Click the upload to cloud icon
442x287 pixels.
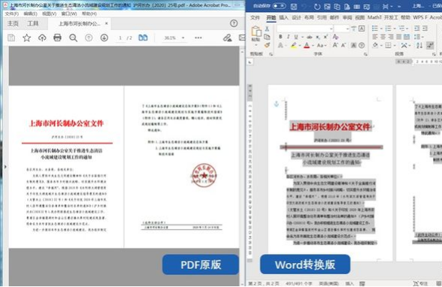[x=42, y=38]
